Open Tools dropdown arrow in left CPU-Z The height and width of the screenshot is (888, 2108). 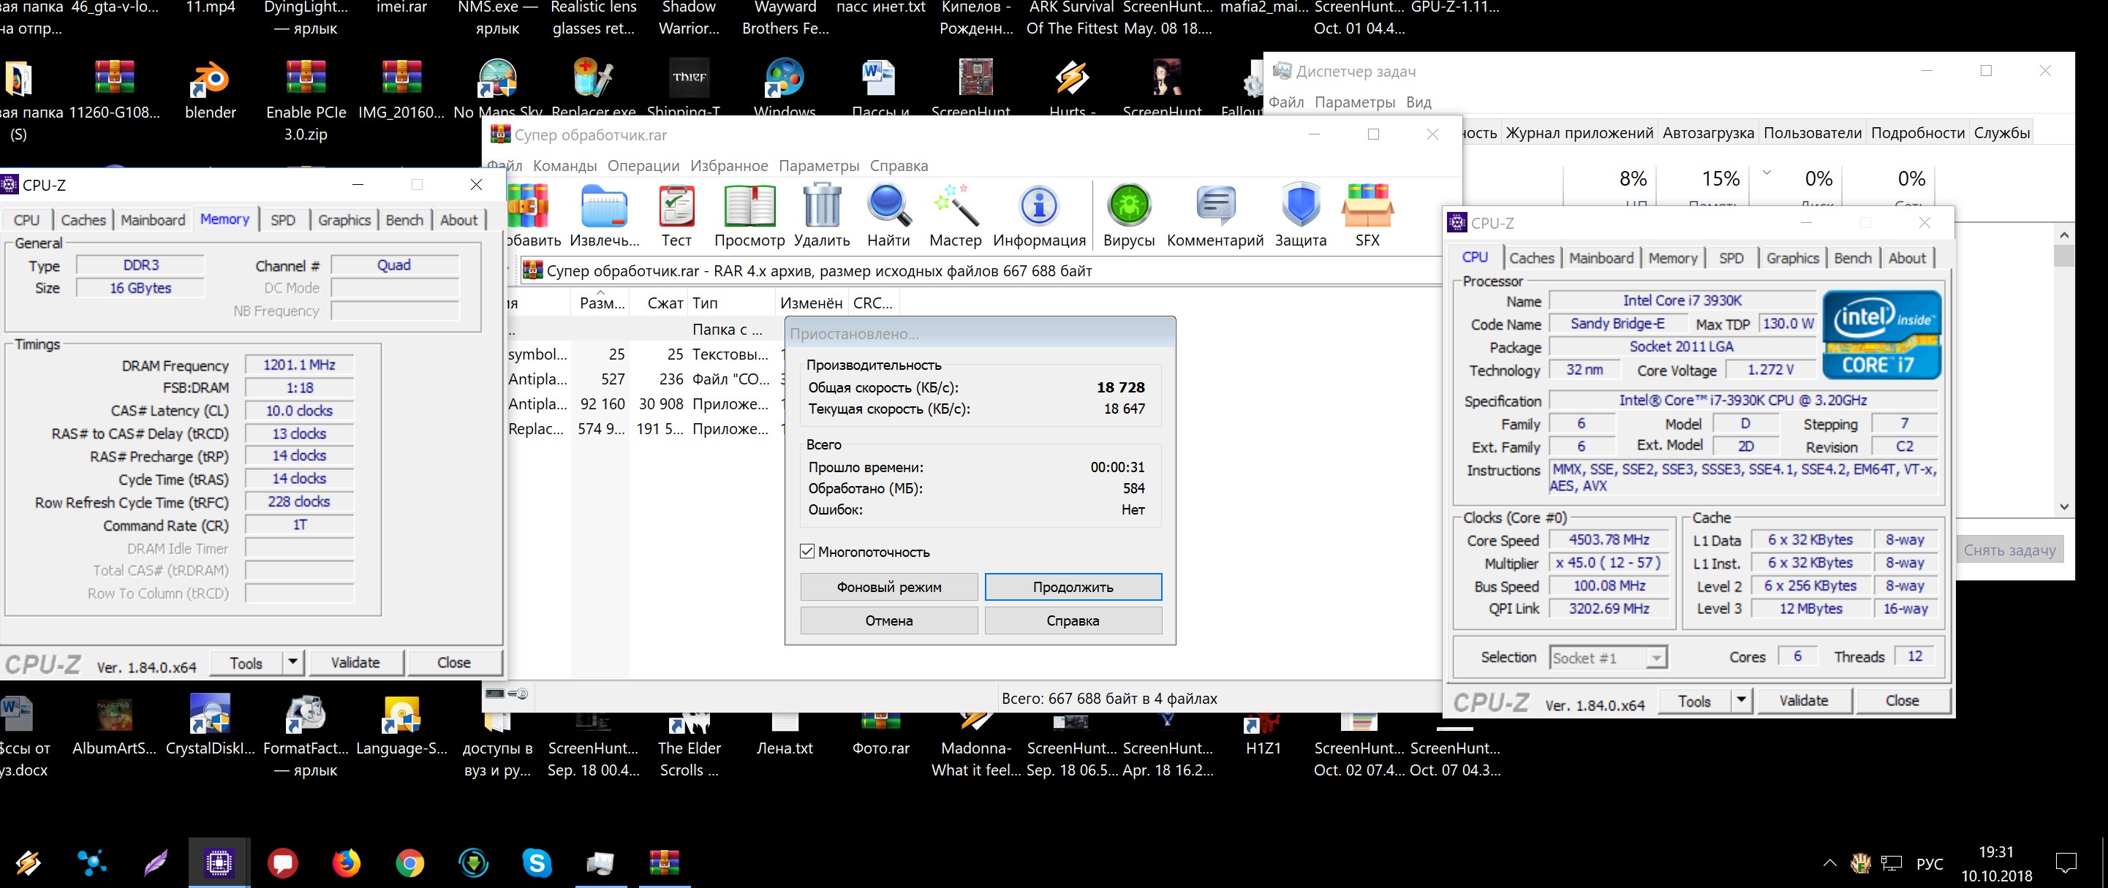pyautogui.click(x=293, y=662)
